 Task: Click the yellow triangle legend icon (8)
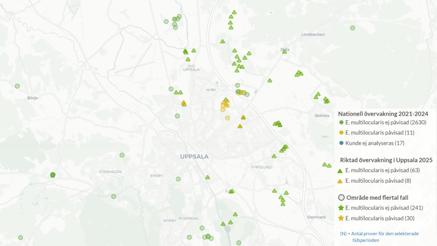[x=341, y=181]
